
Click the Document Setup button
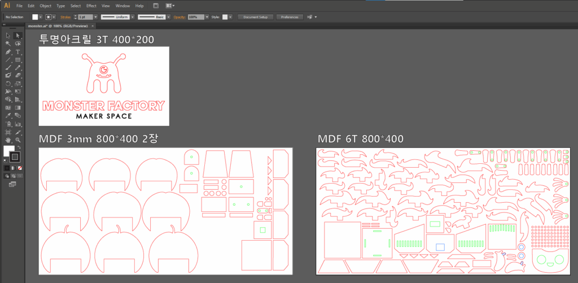256,17
